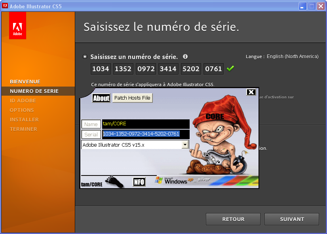Screen dimensions: 327x234
Task: Click the Adobe Illustrator title bar icon
Action: pos(5,6)
